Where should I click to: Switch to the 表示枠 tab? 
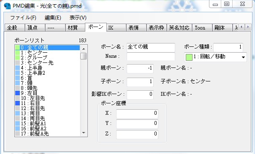[157, 27]
